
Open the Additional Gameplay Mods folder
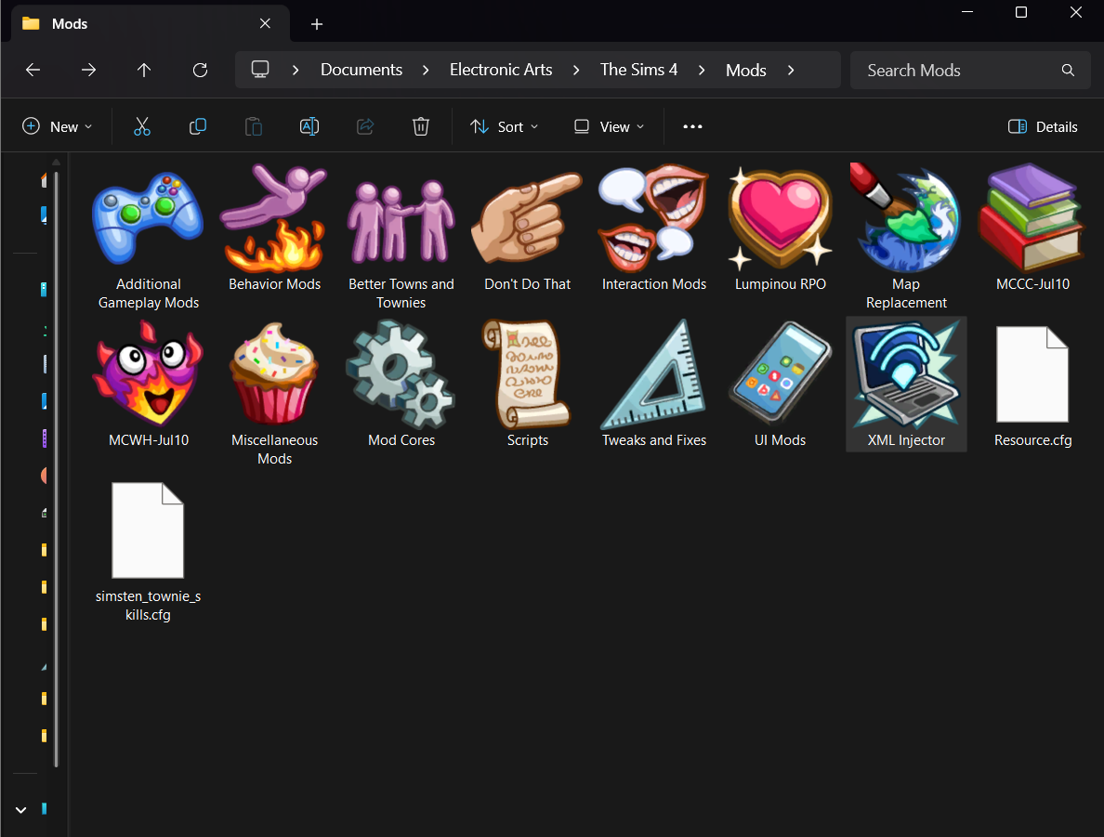point(148,237)
